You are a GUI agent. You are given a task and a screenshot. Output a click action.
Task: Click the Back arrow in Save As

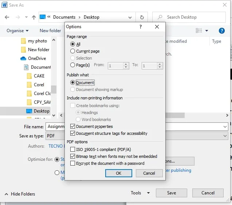coord(7,17)
